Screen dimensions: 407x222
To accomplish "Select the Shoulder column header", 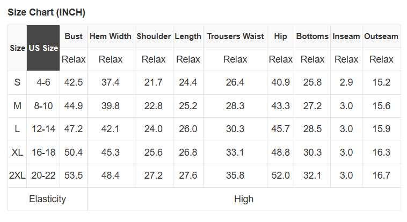I will [x=154, y=36].
